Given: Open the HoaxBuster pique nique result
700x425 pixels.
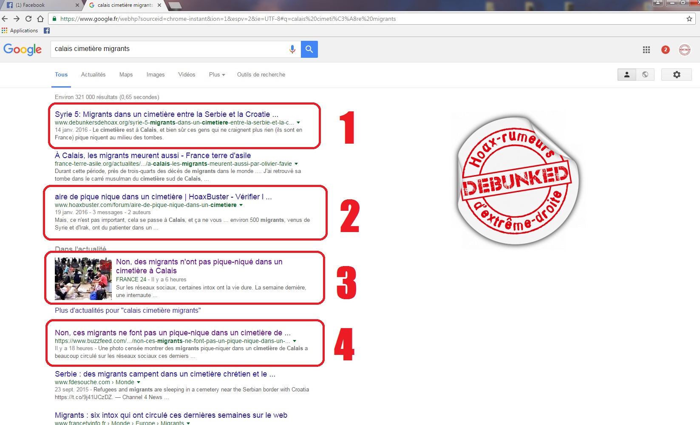Looking at the screenshot, I should 163,196.
